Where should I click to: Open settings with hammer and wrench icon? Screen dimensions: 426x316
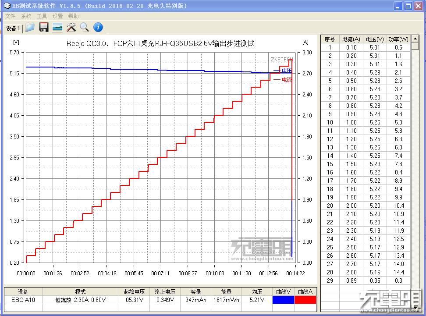(71, 28)
